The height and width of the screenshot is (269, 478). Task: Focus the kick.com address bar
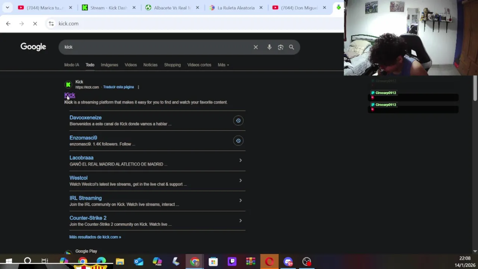(194, 24)
